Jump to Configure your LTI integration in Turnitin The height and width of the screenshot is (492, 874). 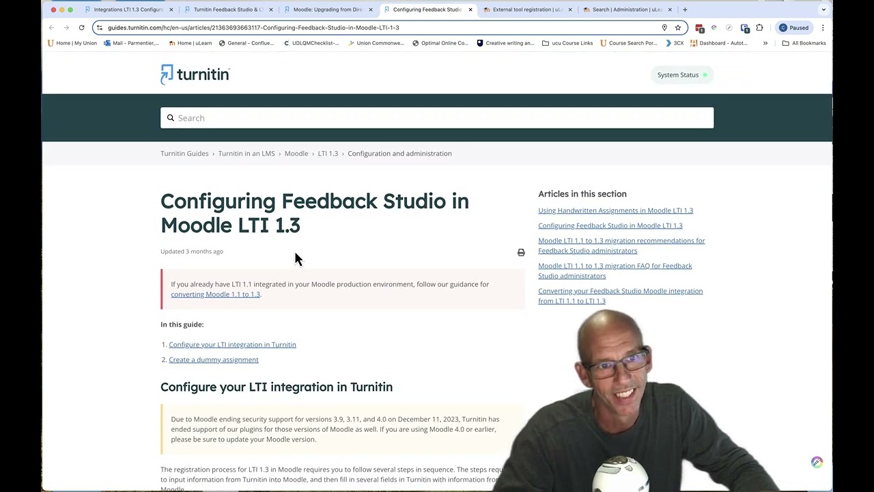click(x=232, y=345)
